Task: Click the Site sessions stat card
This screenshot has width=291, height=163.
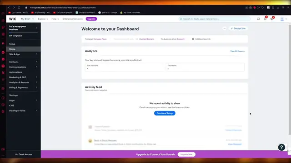Action: tap(125, 67)
